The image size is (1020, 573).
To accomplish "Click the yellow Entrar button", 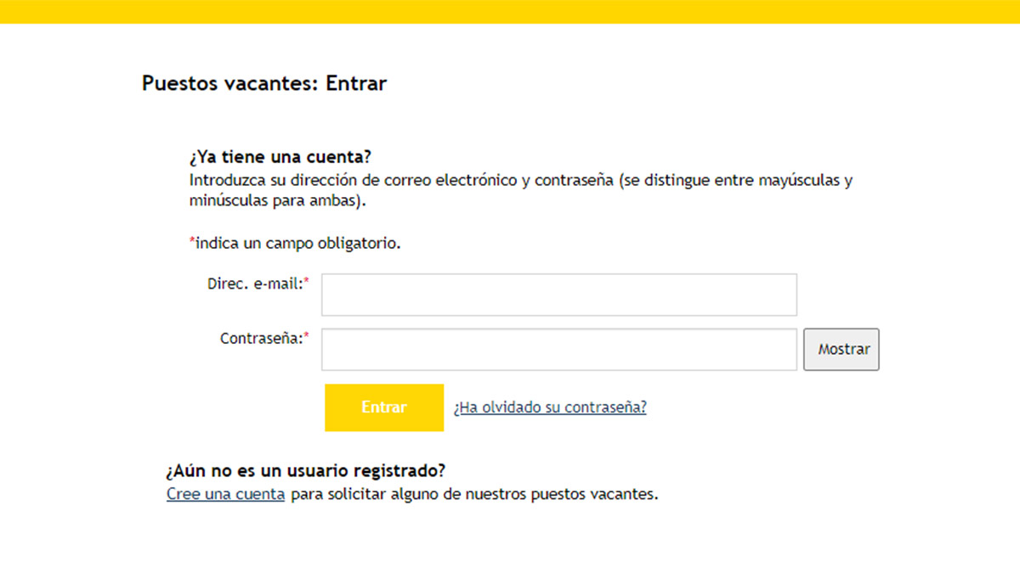I will click(384, 407).
